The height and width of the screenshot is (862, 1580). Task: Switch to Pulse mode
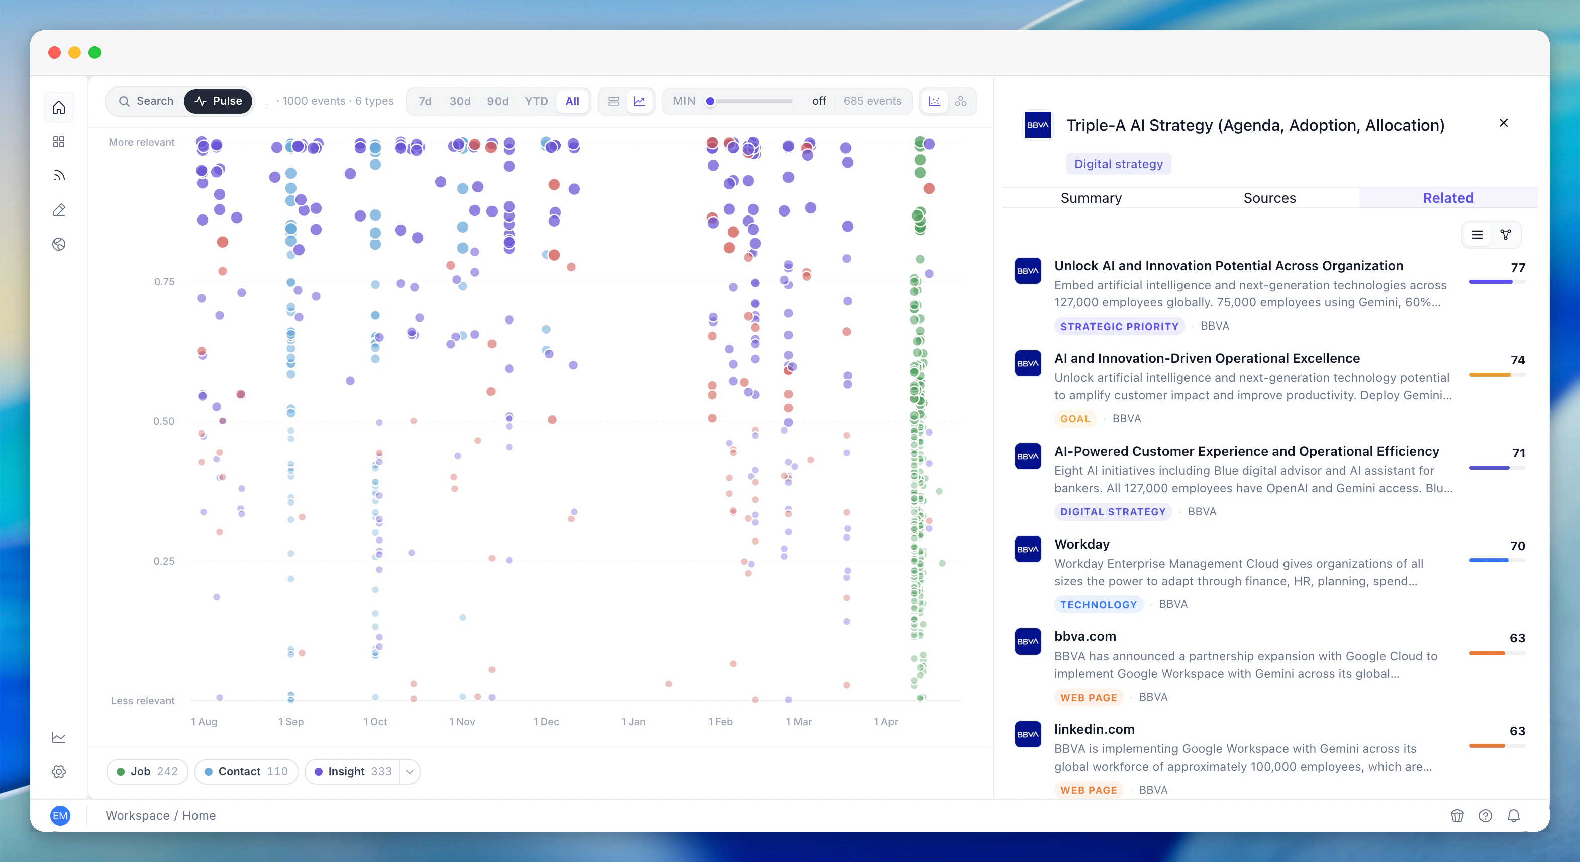[218, 101]
